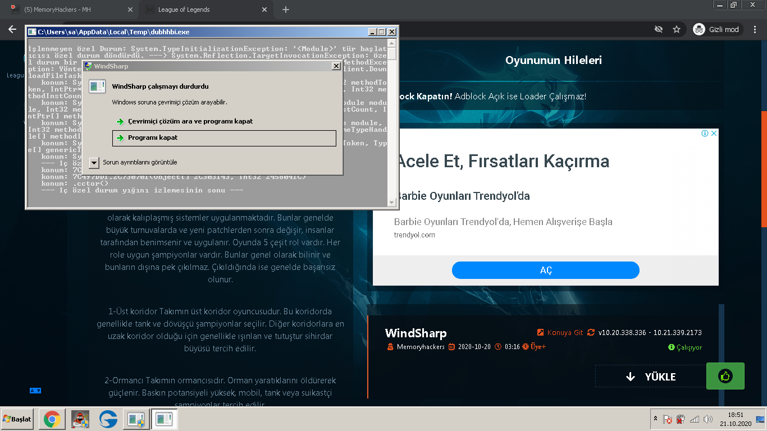The image size is (767, 431).
Task: Show hidden system tray icons
Action: (655, 419)
